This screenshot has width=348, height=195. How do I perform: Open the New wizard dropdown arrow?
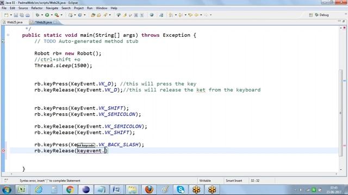[x=11, y=15]
